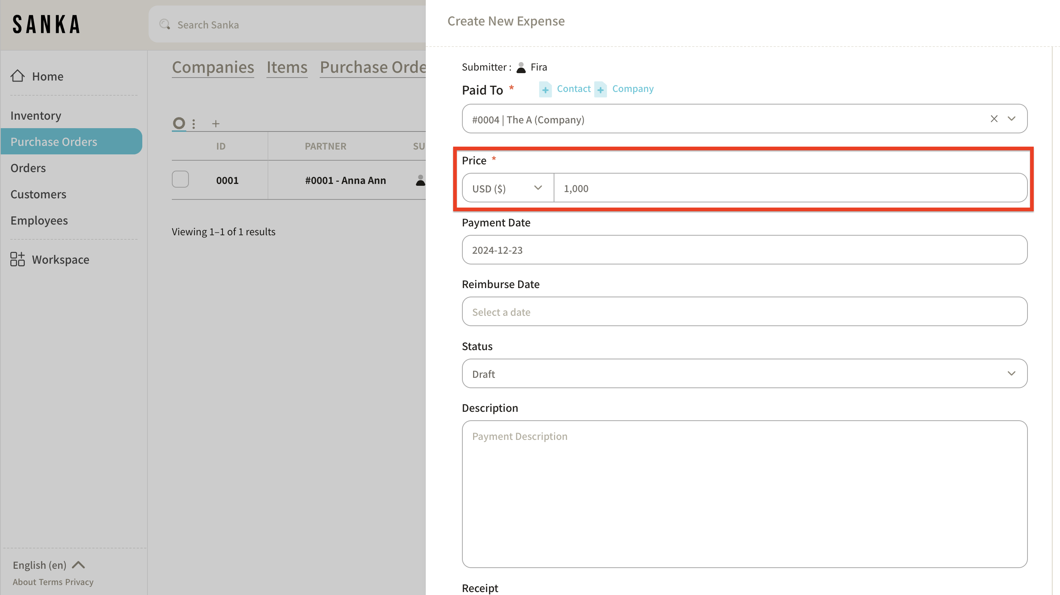Click the PARTNER column header
Image resolution: width=1060 pixels, height=595 pixels.
326,146
